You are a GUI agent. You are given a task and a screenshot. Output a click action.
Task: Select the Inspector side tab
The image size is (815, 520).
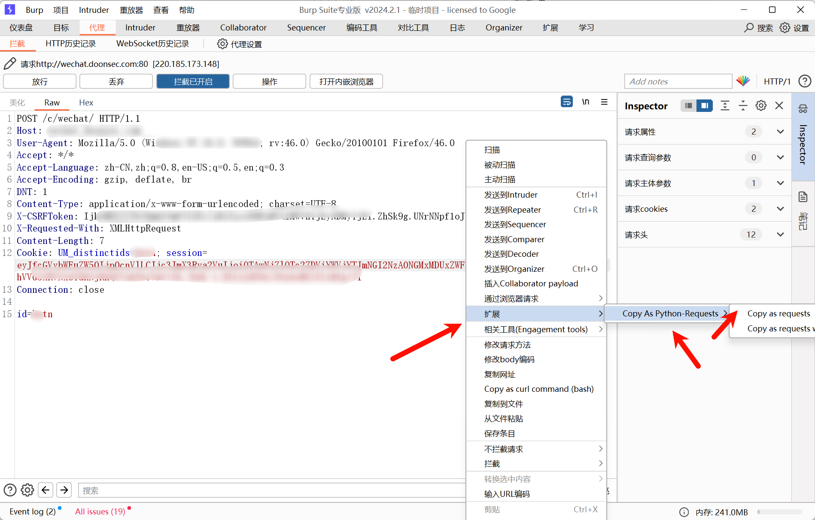click(803, 136)
